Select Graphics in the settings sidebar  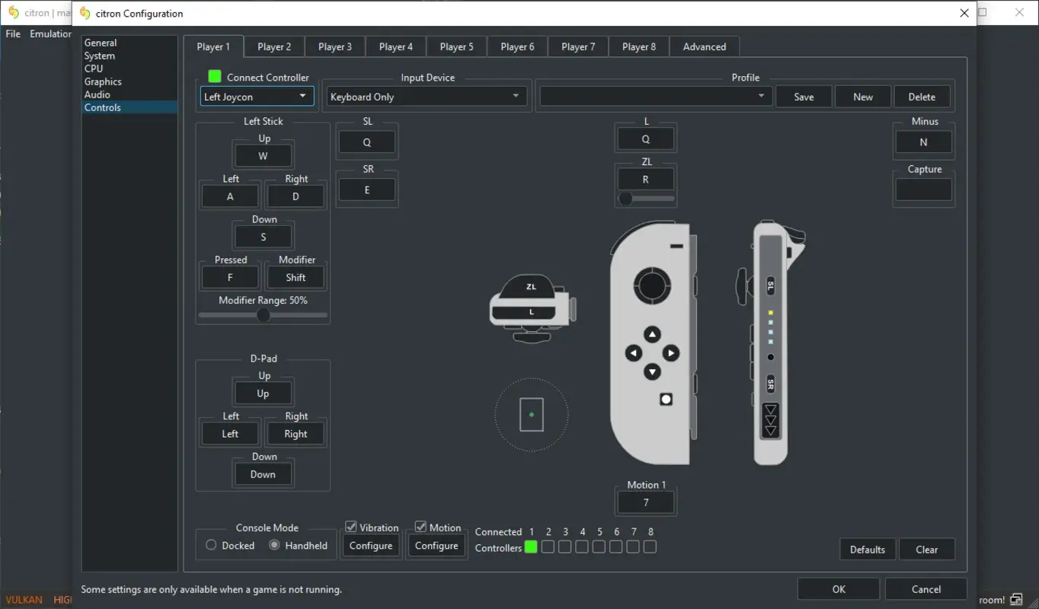[104, 81]
